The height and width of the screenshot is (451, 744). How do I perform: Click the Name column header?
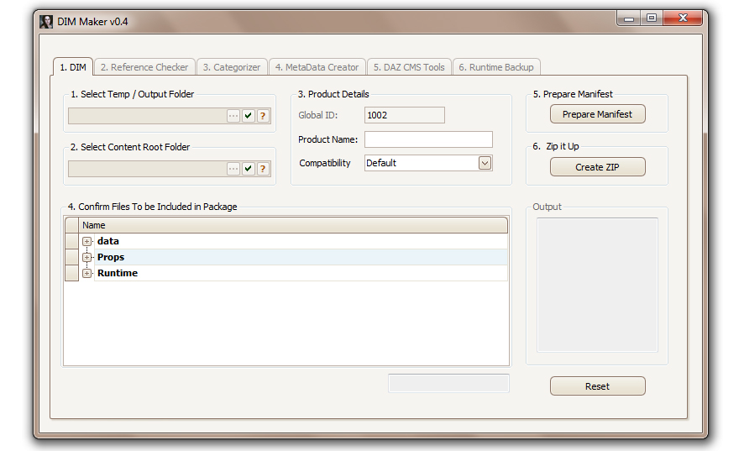(x=293, y=225)
